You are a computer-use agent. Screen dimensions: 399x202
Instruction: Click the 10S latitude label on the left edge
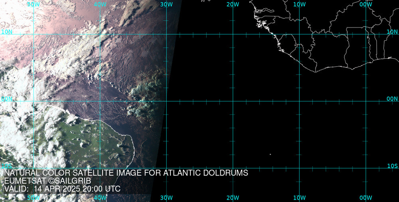click(x=7, y=166)
